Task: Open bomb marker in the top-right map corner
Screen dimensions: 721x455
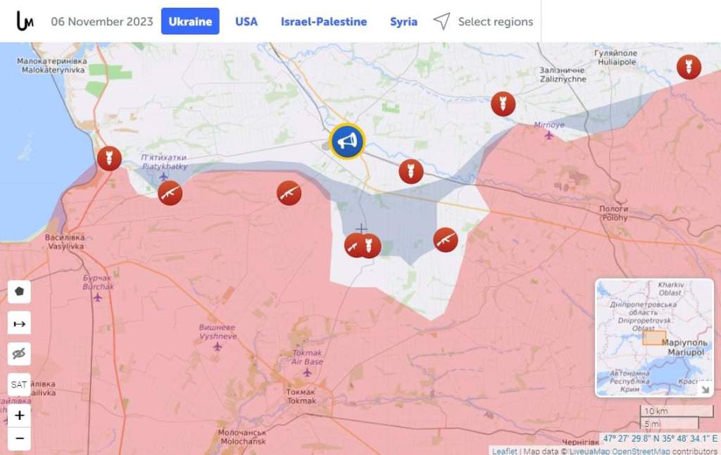Action: [689, 67]
